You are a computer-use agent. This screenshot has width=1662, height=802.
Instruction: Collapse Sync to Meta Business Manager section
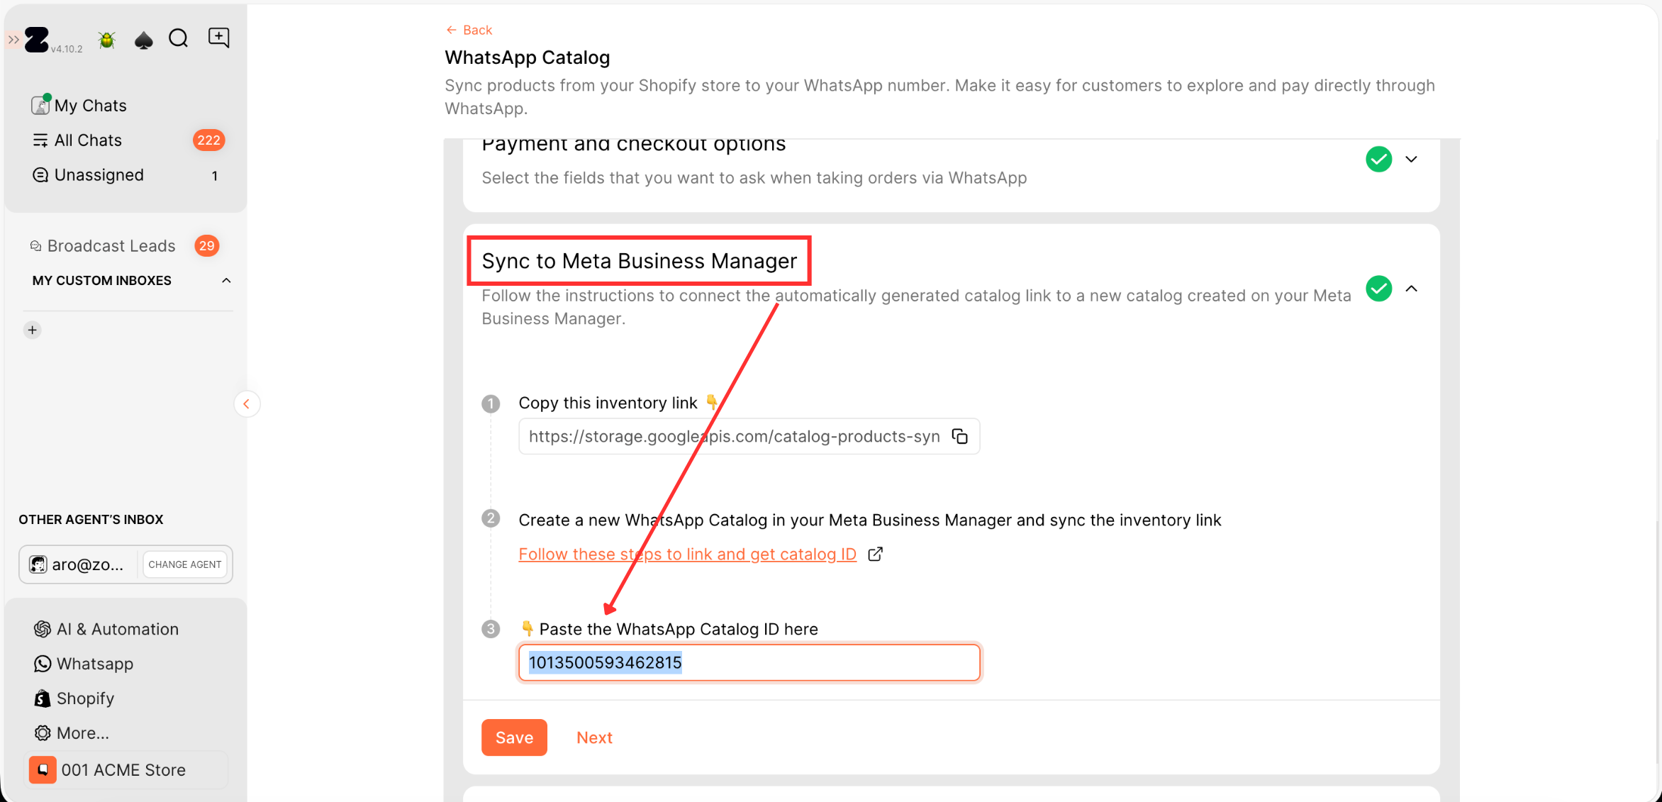pos(1411,289)
